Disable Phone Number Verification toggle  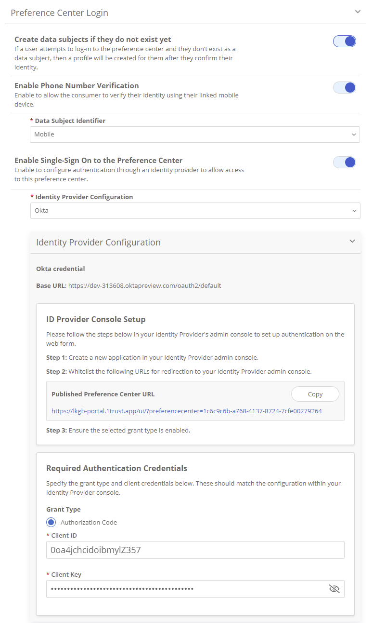pyautogui.click(x=344, y=87)
